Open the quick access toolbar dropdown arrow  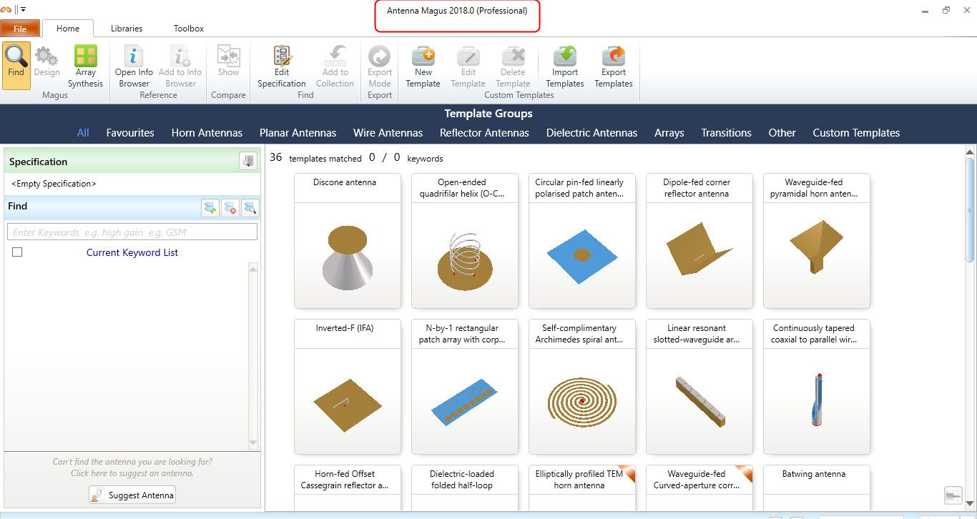[x=23, y=9]
